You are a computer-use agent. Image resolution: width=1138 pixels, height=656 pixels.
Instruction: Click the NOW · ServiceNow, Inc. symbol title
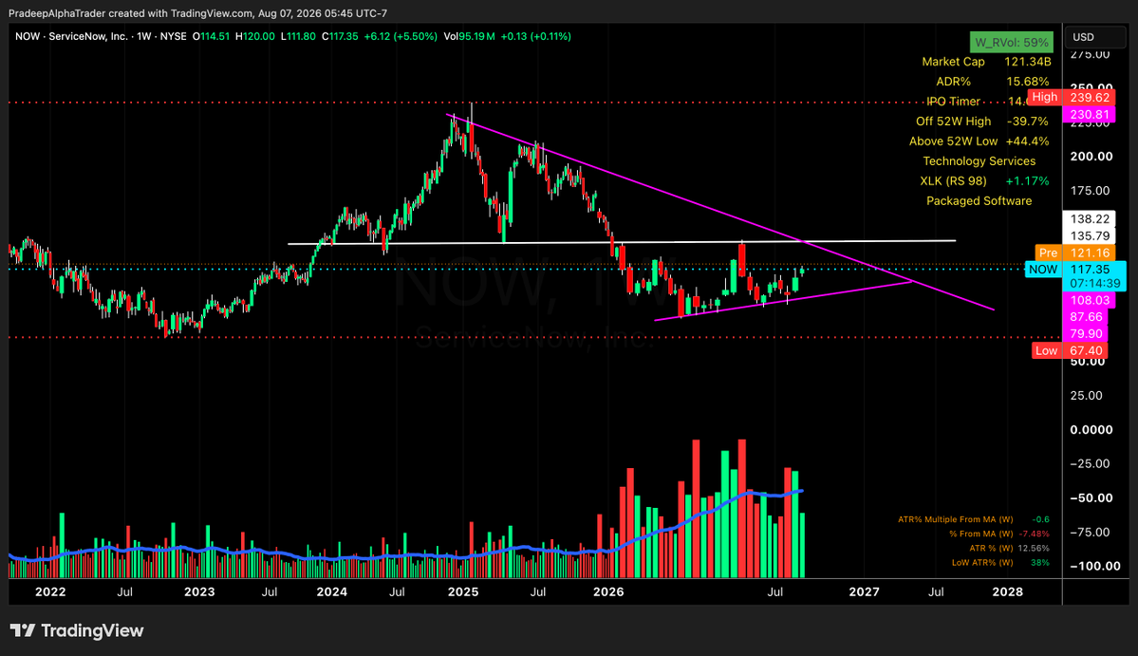point(71,36)
